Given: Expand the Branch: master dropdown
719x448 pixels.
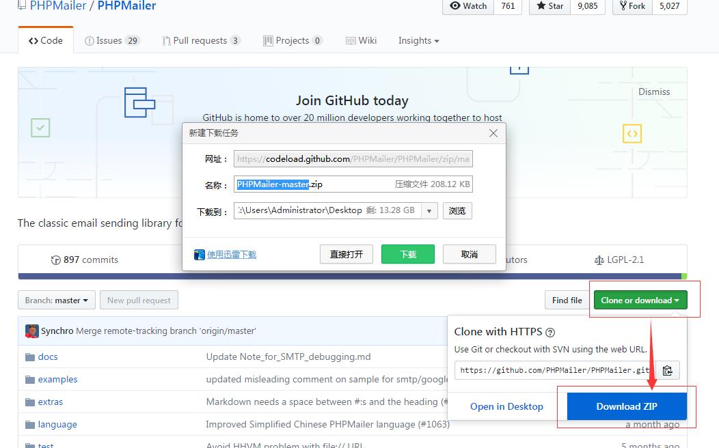Looking at the screenshot, I should click(57, 300).
